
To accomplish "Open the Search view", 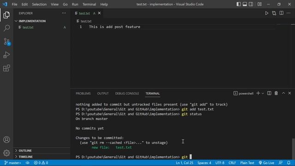I will 6,28.
